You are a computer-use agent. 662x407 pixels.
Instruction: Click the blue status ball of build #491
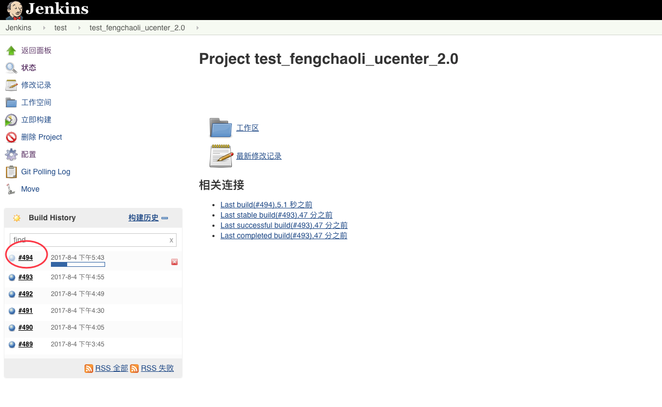coord(12,311)
